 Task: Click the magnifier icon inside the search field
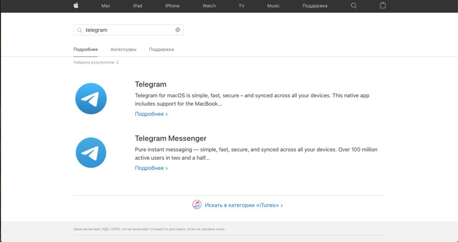coord(79,30)
